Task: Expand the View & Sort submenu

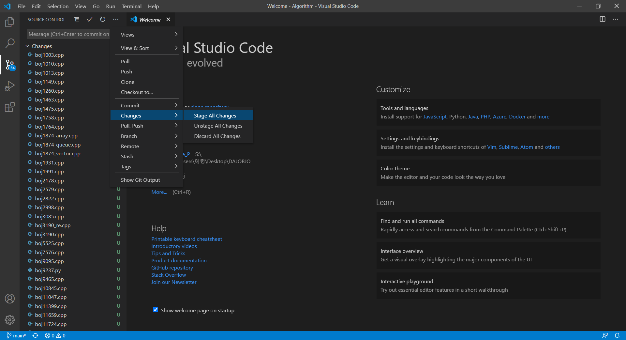Action: [147, 48]
